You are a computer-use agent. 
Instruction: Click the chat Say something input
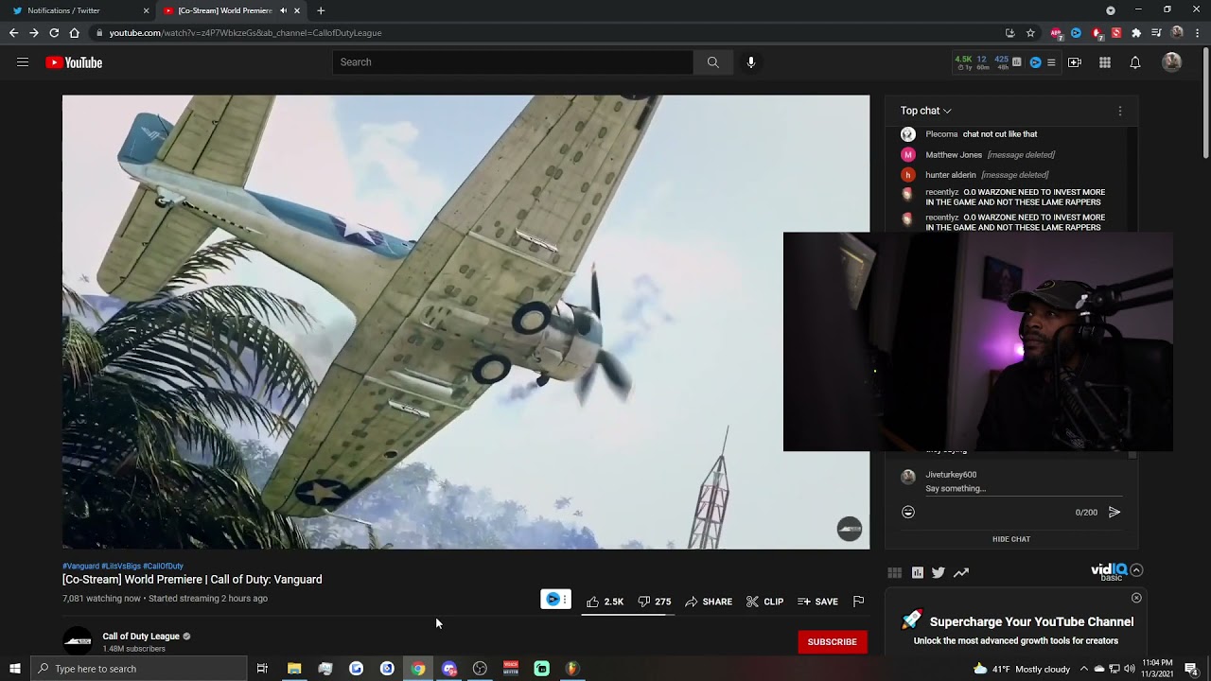pos(1024,489)
